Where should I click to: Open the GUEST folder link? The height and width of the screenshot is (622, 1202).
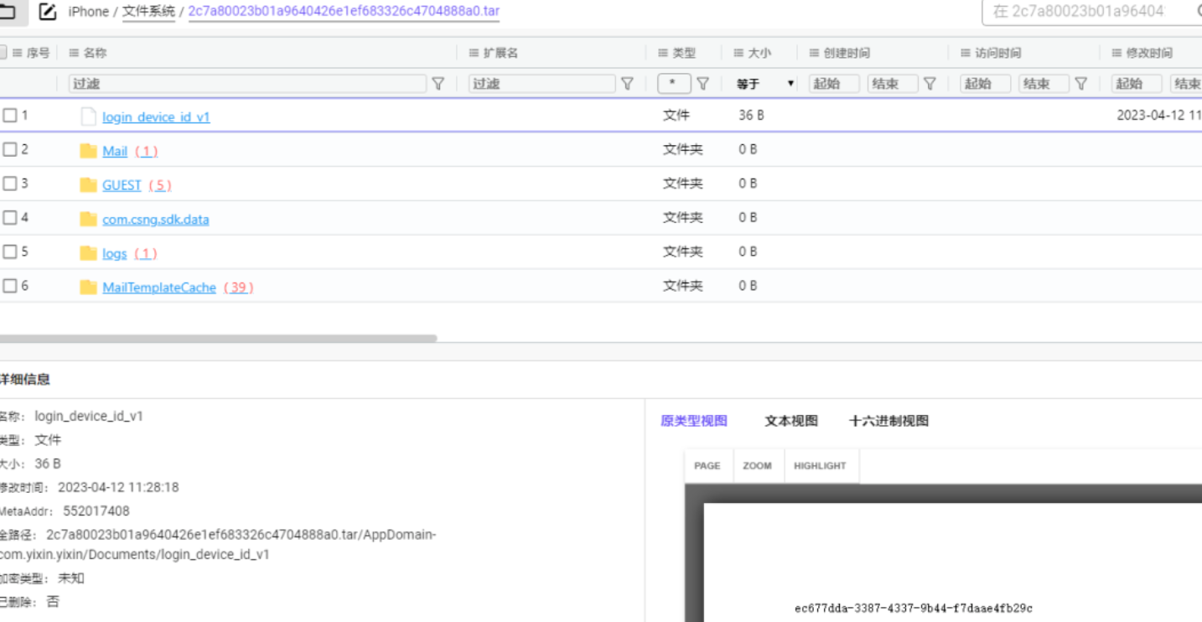coord(122,185)
